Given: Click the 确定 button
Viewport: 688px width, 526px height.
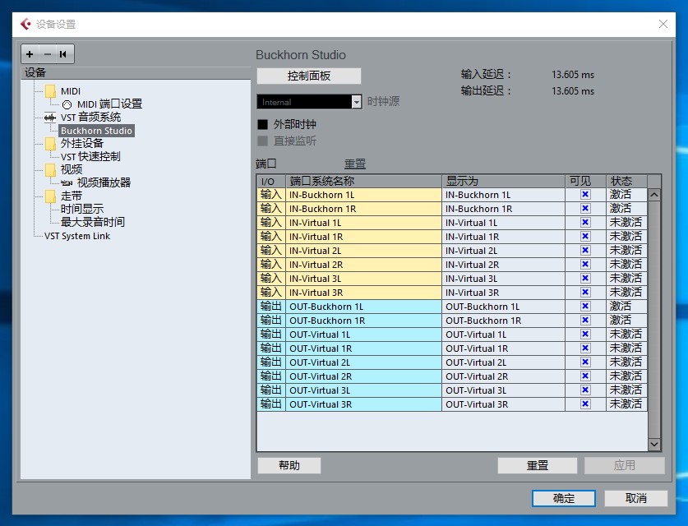Looking at the screenshot, I should coord(564,498).
